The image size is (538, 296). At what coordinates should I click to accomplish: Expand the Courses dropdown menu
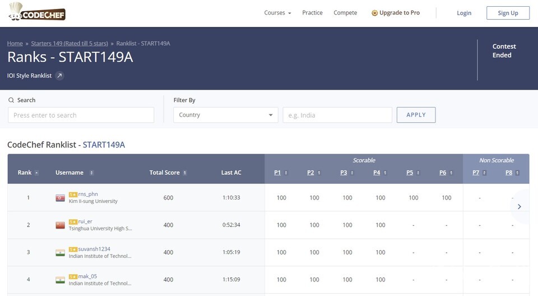click(x=277, y=13)
